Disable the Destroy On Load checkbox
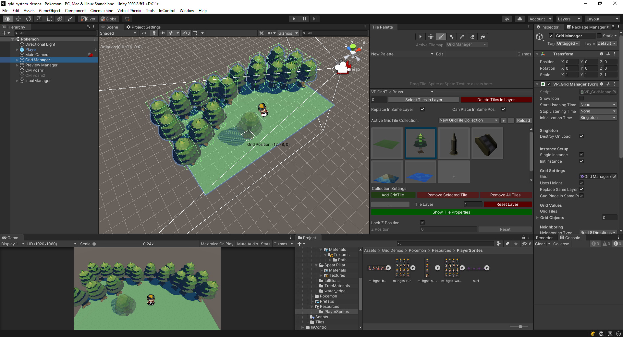This screenshot has height=337, width=623. point(581,136)
